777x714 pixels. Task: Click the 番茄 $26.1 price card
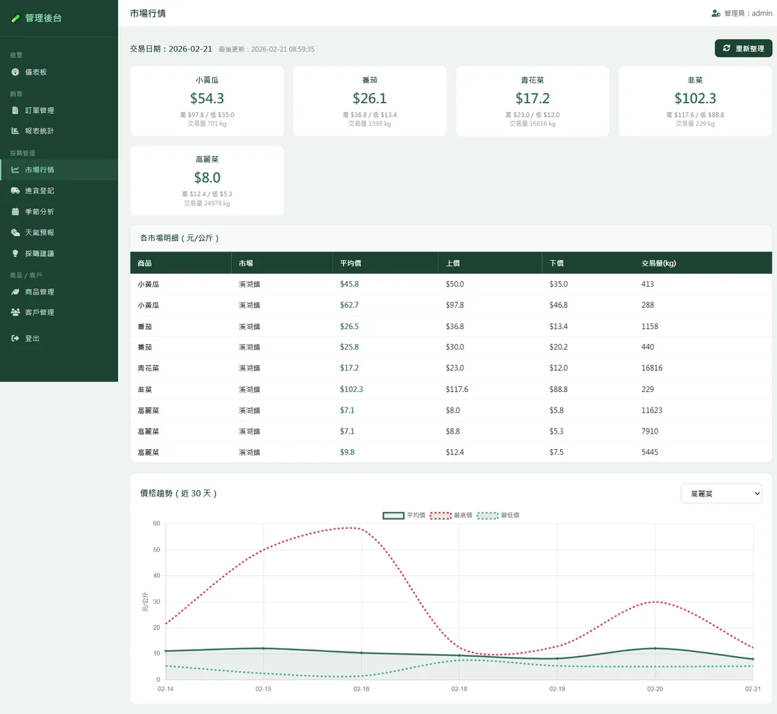369,101
